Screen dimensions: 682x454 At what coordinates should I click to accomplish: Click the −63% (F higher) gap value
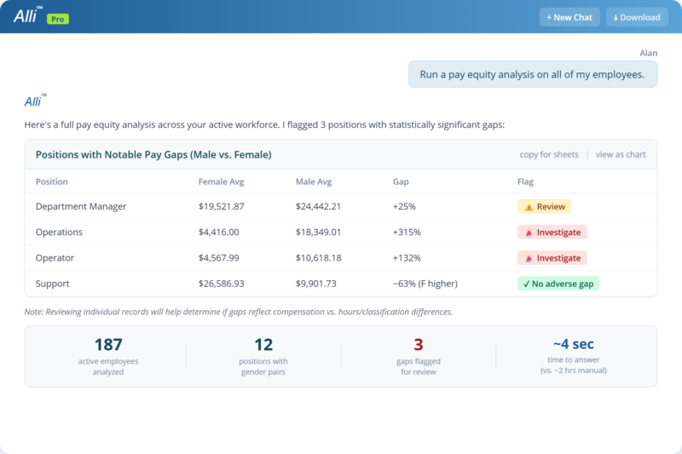(425, 284)
